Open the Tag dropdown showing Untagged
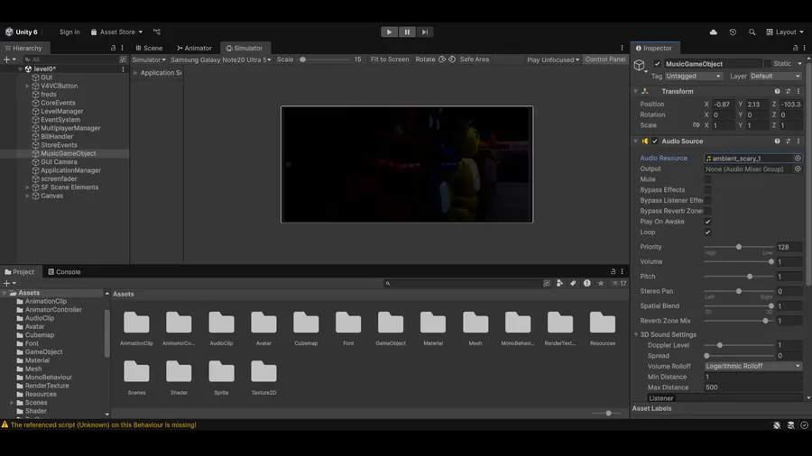 point(694,76)
